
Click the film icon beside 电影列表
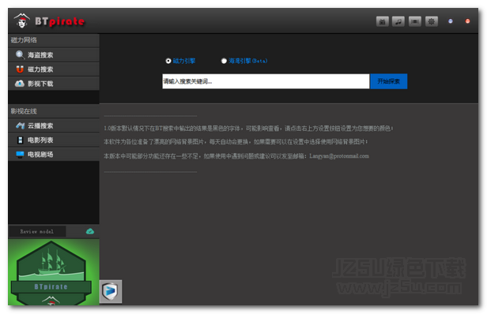[21, 140]
